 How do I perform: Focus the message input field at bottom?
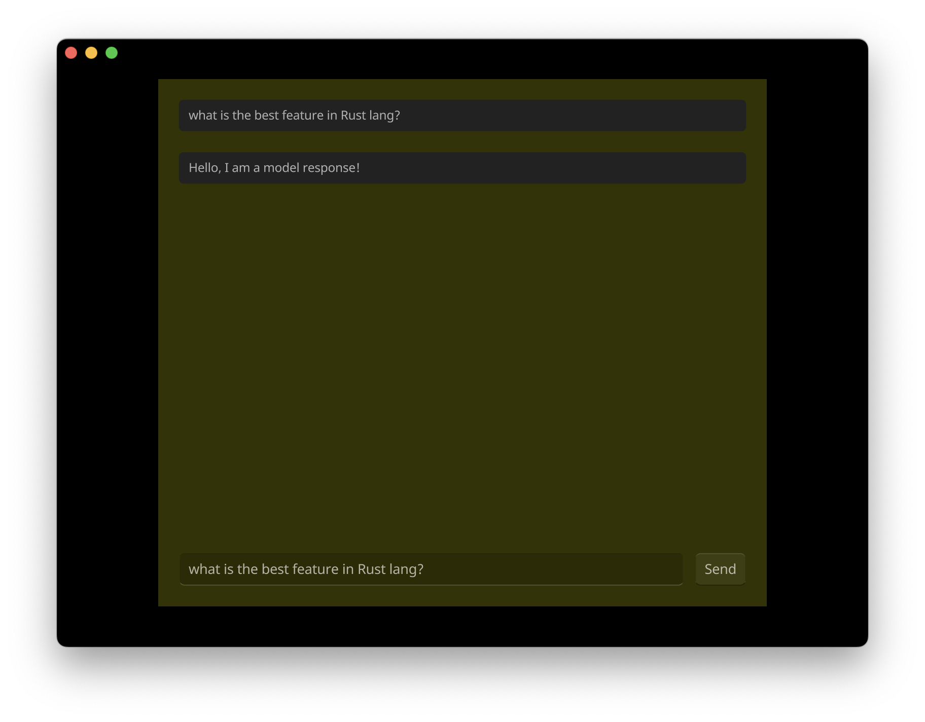pyautogui.click(x=431, y=569)
